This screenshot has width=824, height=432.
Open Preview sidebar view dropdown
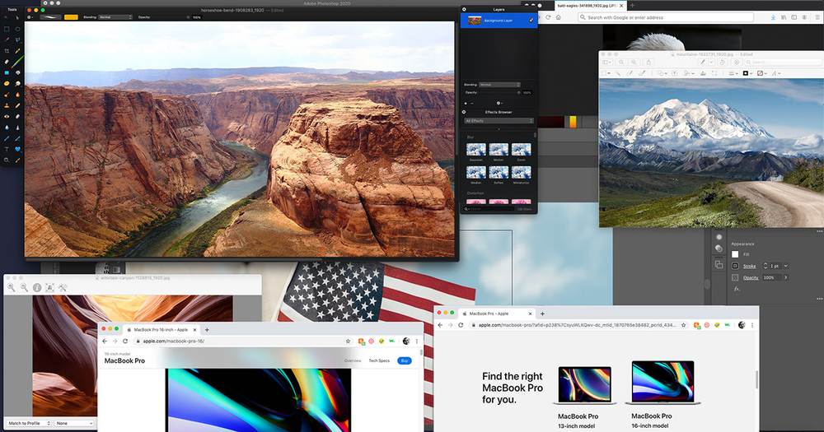click(x=606, y=62)
